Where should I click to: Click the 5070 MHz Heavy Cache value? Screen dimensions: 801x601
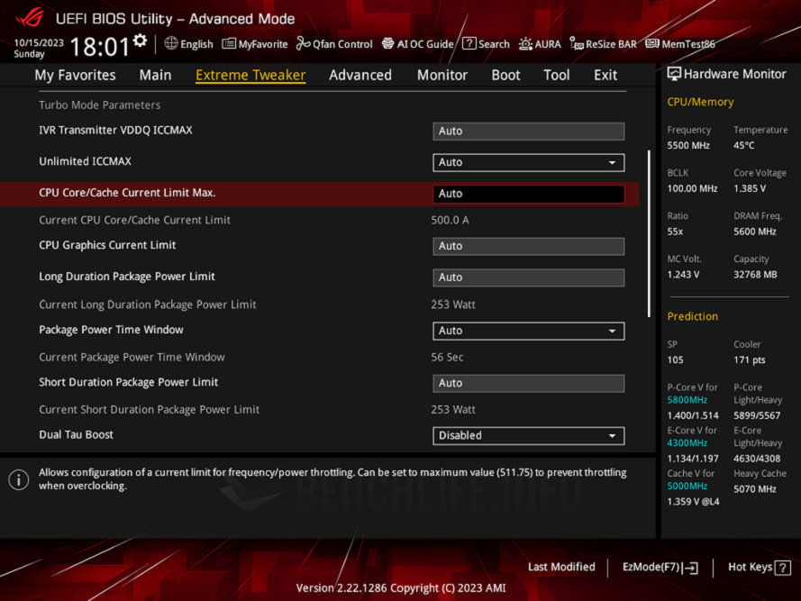tap(754, 489)
